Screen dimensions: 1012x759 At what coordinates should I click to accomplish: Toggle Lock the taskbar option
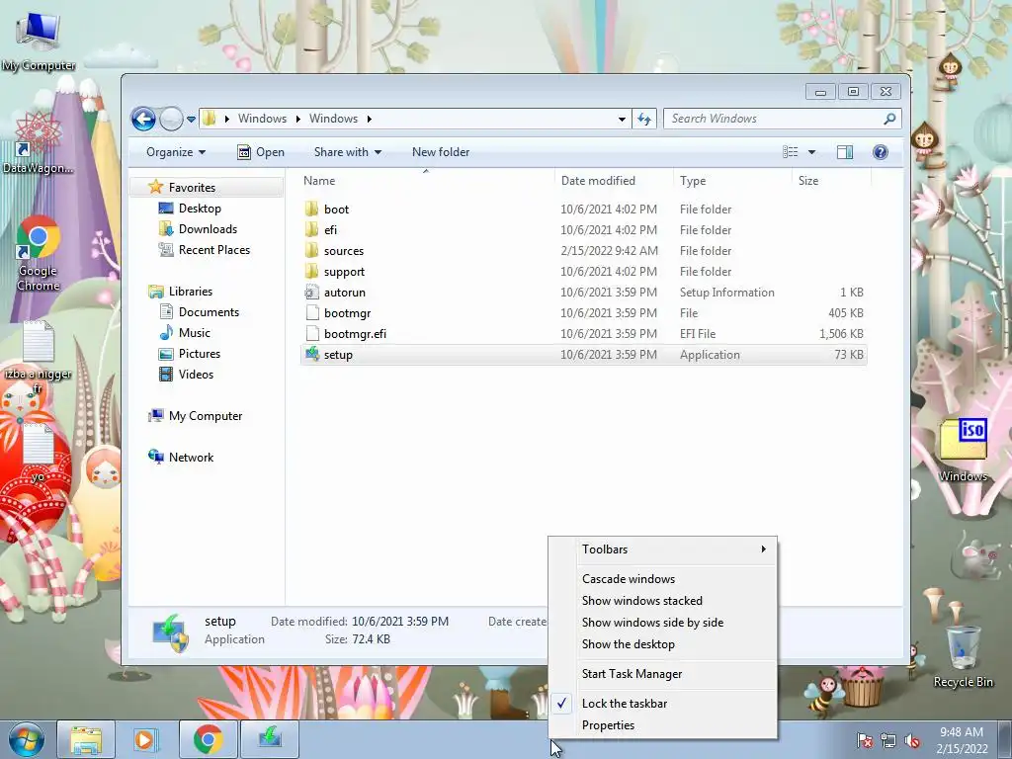(663, 704)
